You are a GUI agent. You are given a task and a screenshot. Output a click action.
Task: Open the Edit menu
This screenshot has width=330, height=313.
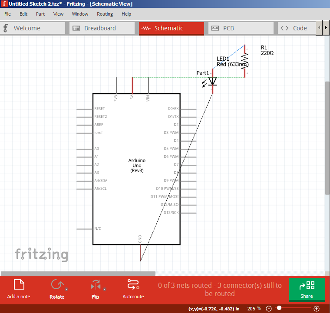pos(23,14)
